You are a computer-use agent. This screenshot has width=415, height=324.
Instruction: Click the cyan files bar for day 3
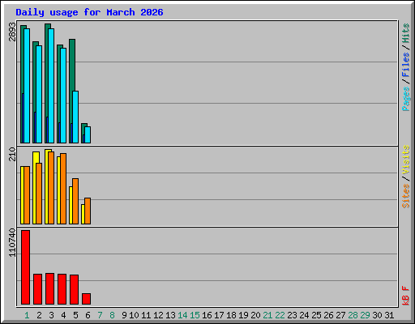51,86
